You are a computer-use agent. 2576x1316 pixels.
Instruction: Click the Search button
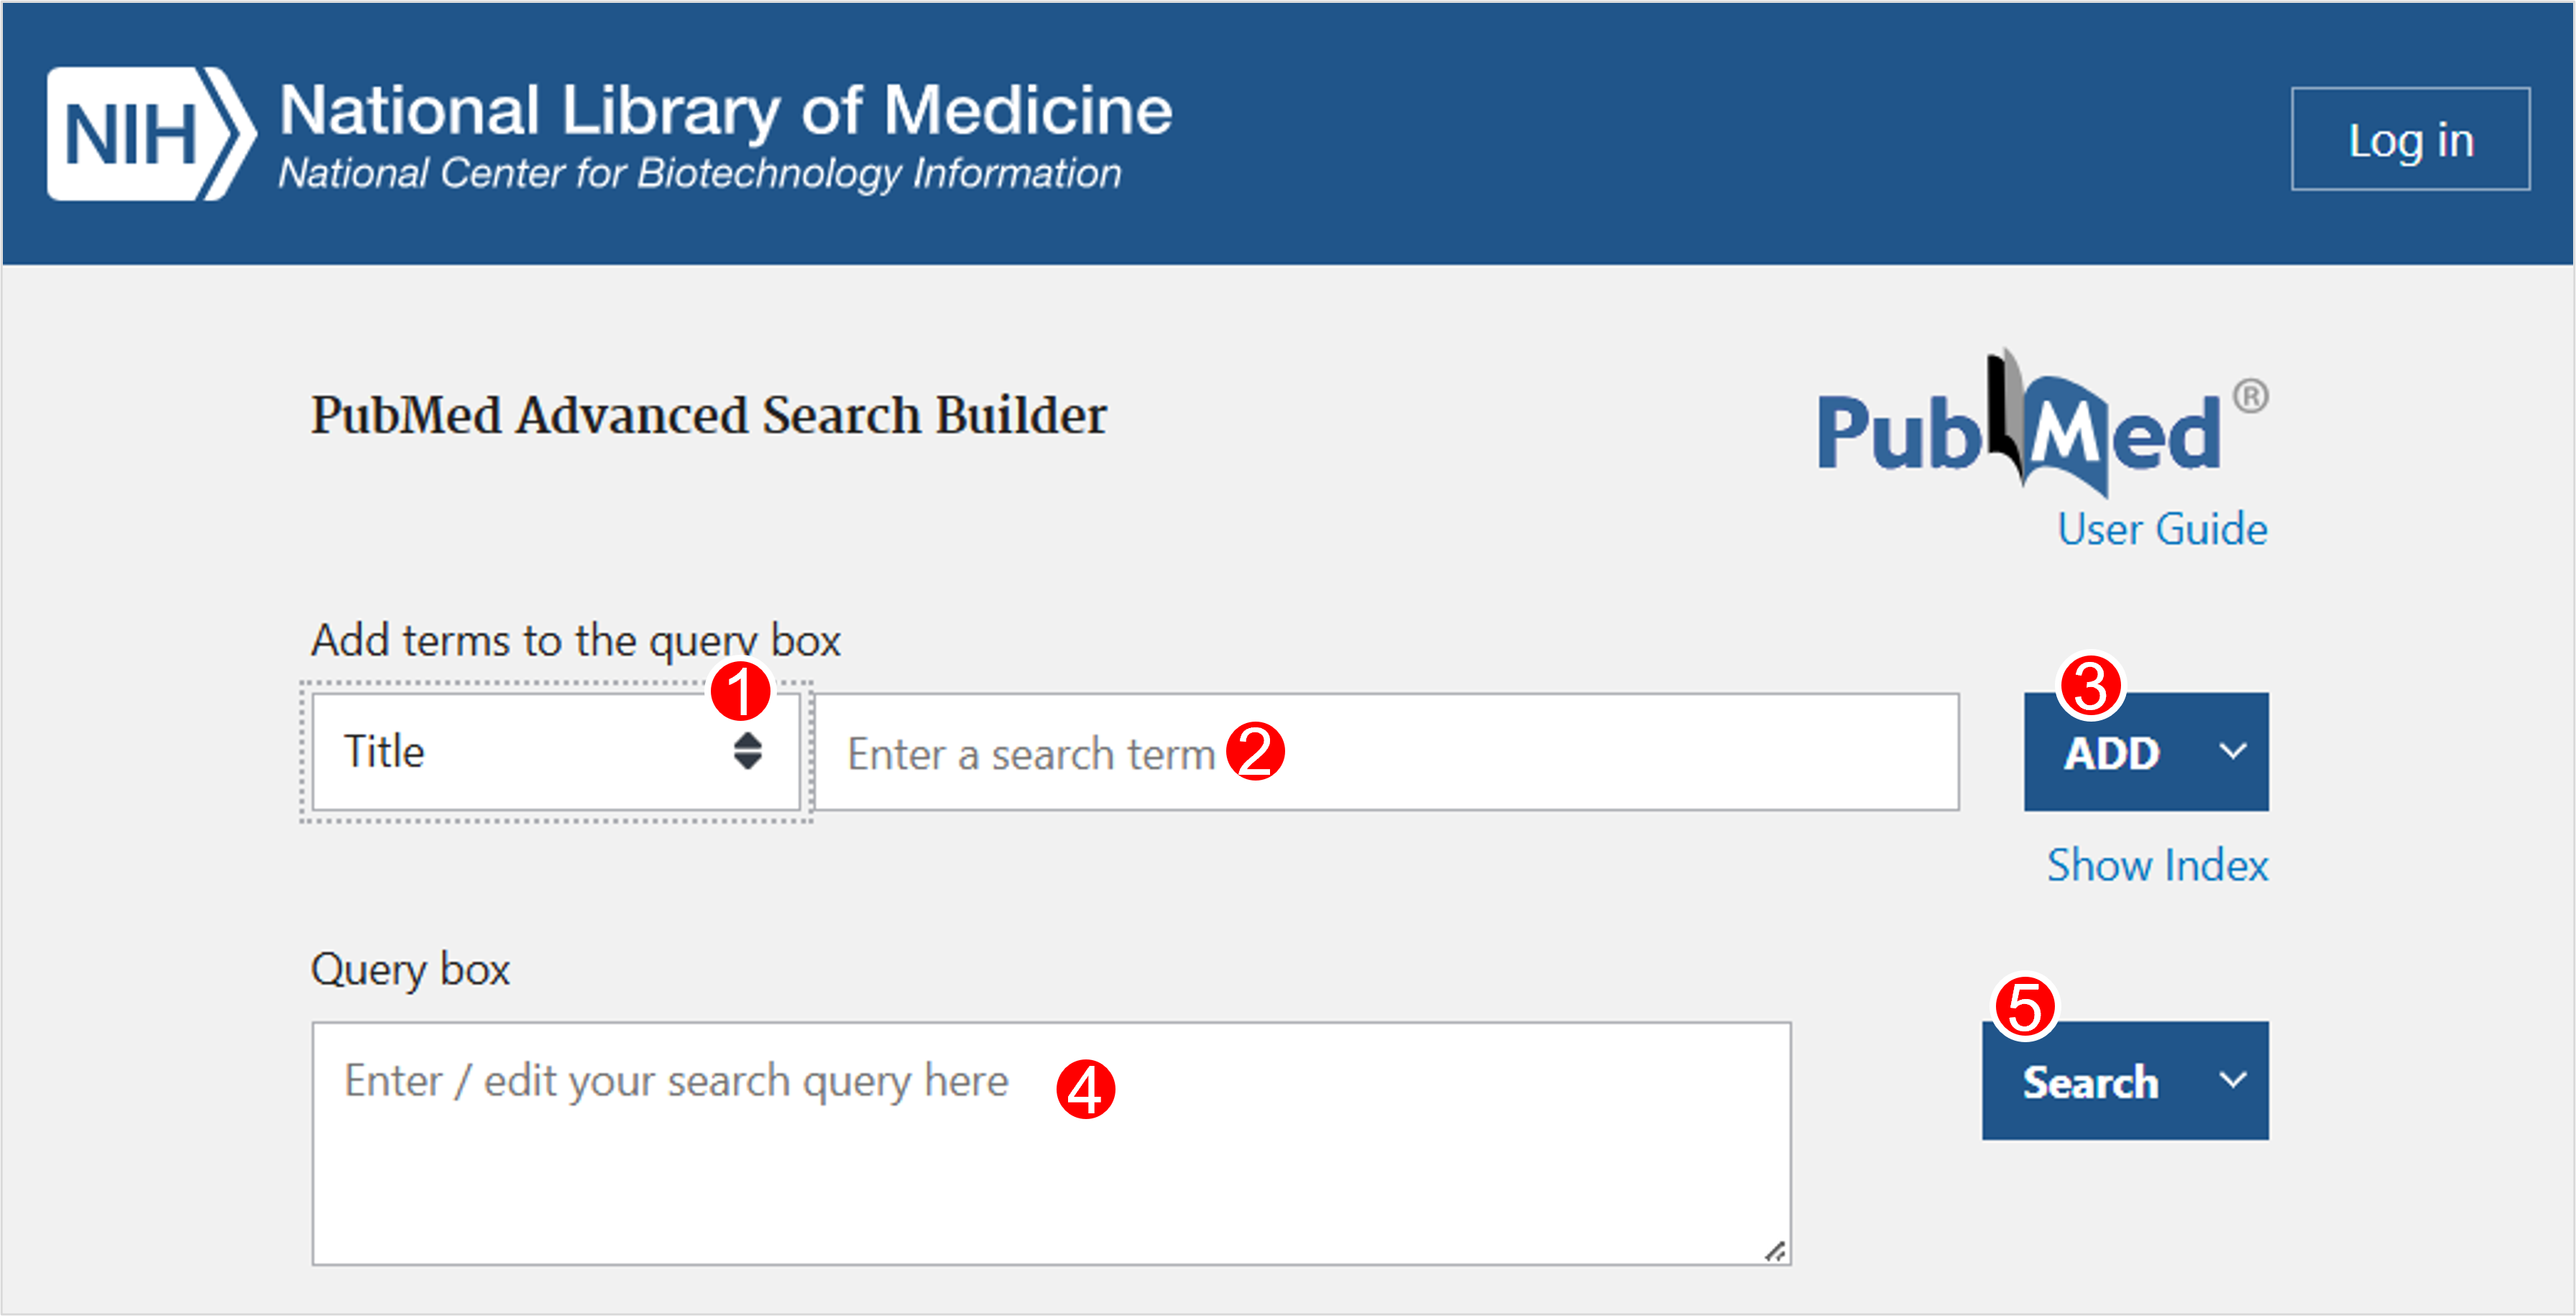[x=2090, y=1081]
